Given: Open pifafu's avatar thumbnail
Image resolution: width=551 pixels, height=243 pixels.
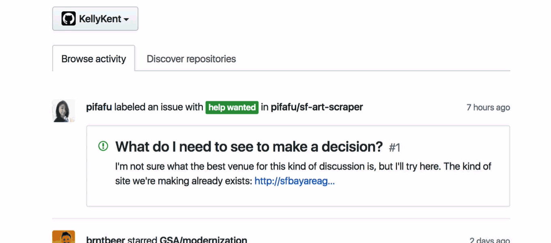Looking at the screenshot, I should tap(64, 111).
